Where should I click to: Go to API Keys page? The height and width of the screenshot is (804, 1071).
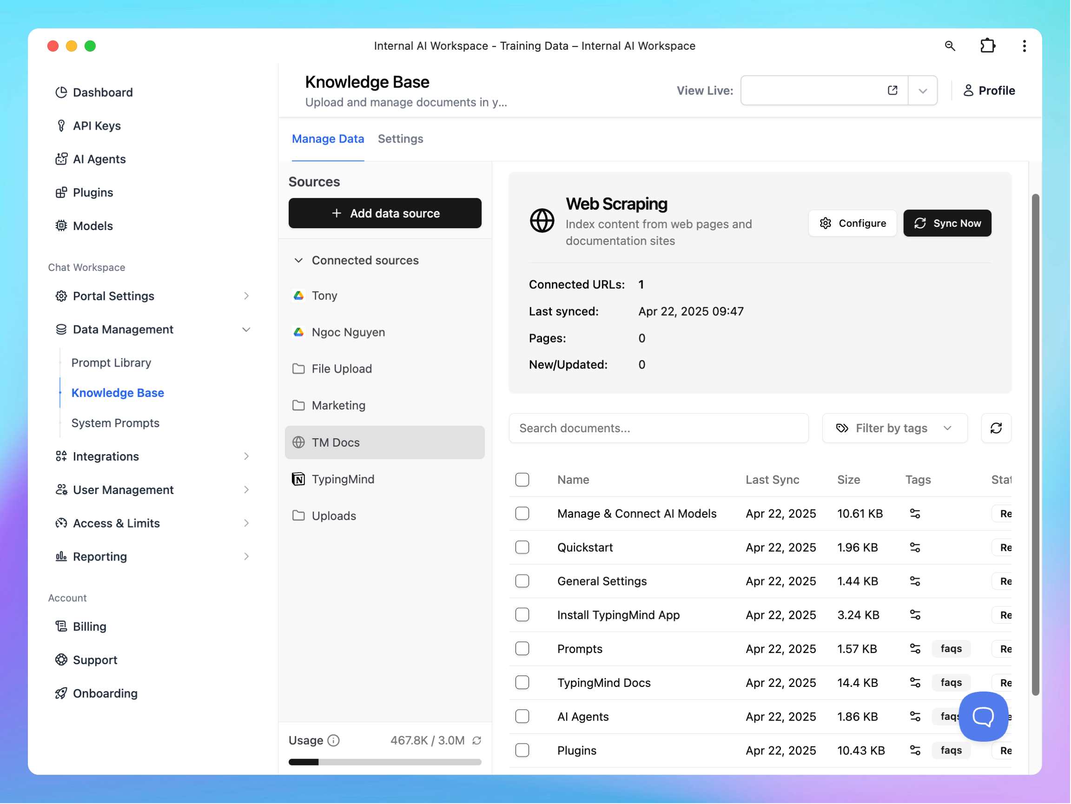[88, 126]
